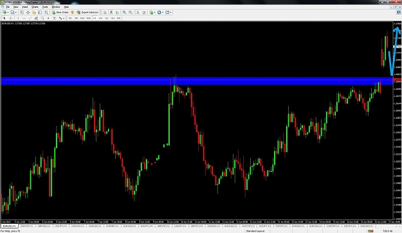402x233 pixels.
Task: Open the Insert menu
Action: coord(25,7)
